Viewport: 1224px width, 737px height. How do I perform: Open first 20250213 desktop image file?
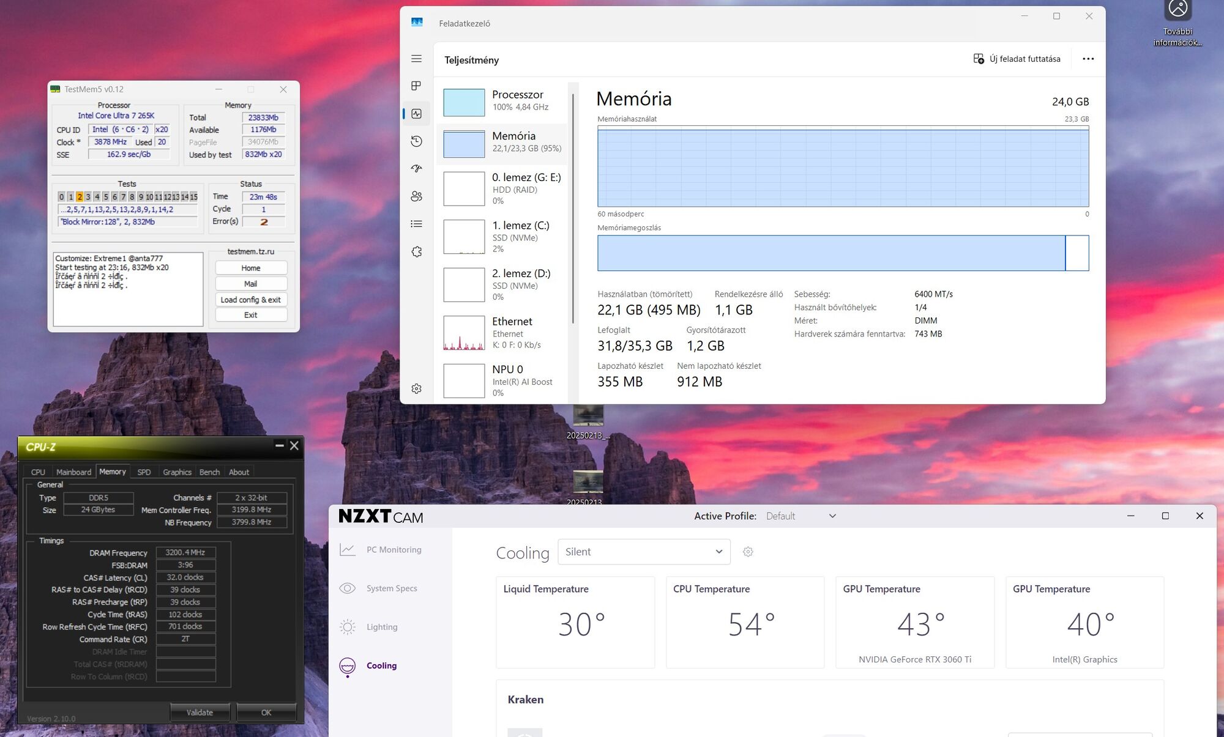[588, 422]
